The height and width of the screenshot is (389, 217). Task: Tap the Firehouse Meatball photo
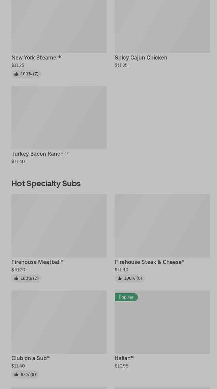pos(59,226)
